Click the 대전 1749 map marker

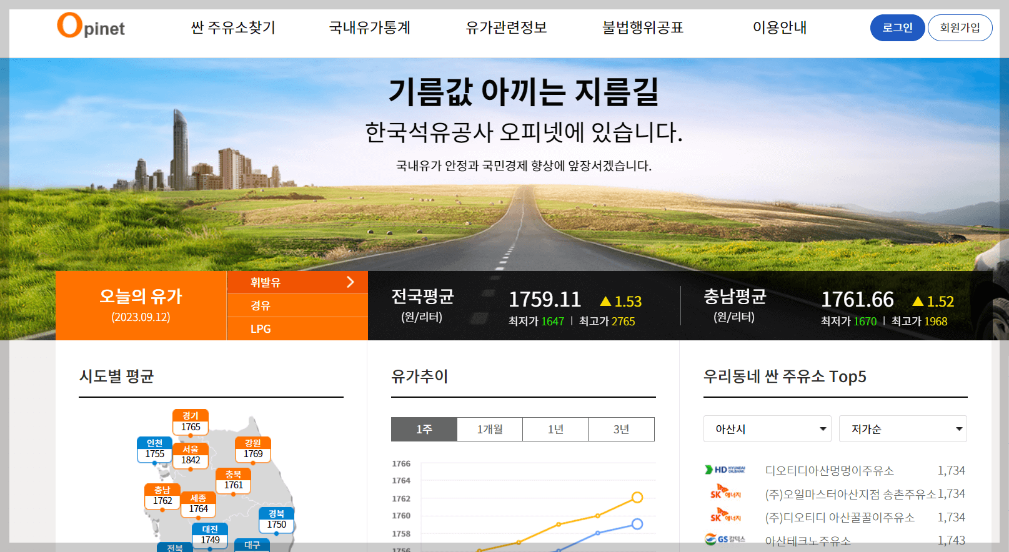point(210,535)
